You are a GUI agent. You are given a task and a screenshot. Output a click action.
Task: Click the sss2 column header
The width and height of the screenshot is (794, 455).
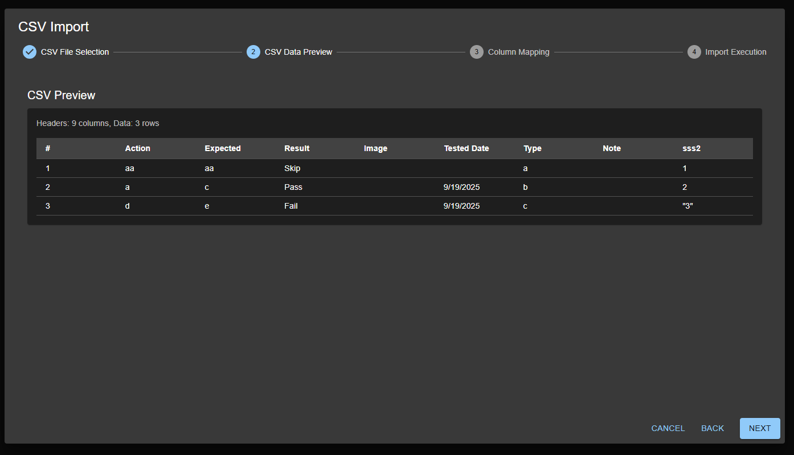coord(691,148)
